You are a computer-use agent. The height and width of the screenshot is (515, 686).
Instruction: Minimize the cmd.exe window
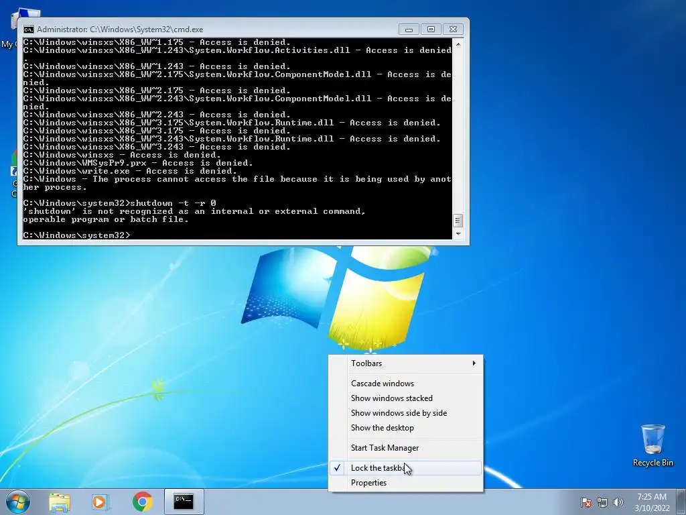click(409, 30)
